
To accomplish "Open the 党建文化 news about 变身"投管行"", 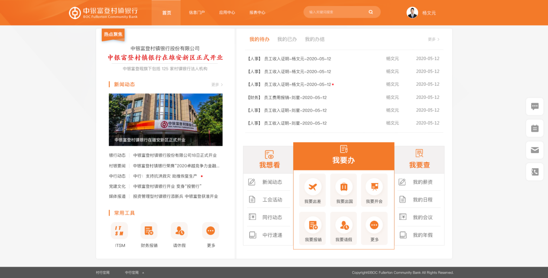I will (x=167, y=186).
